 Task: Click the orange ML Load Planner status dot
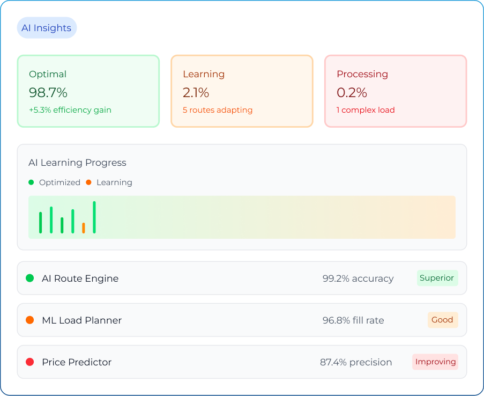click(x=30, y=320)
